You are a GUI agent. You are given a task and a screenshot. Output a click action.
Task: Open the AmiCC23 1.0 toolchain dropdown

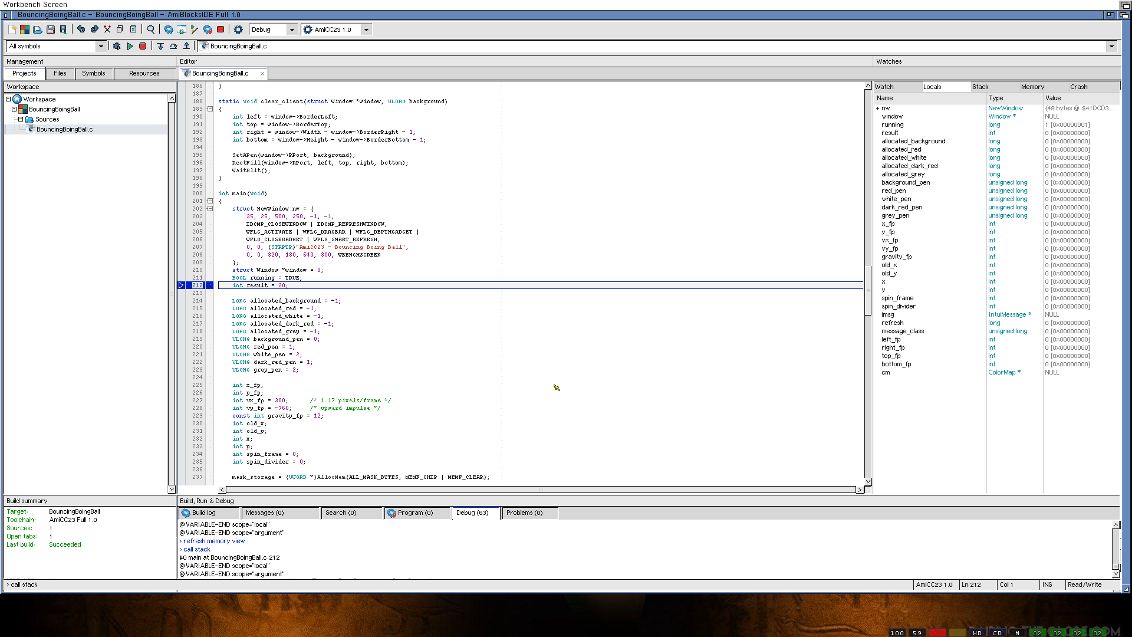pos(366,29)
